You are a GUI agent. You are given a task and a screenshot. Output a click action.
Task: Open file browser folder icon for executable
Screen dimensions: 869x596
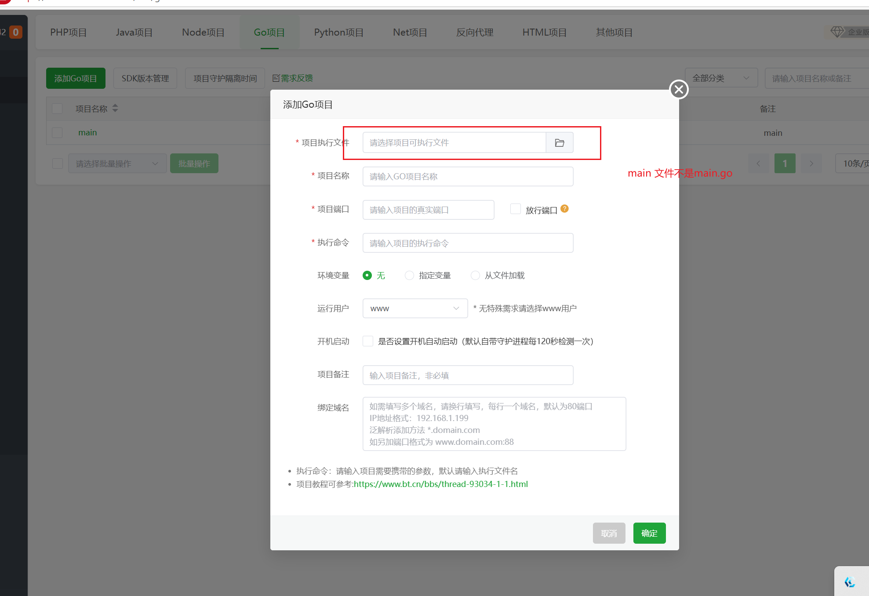(560, 143)
